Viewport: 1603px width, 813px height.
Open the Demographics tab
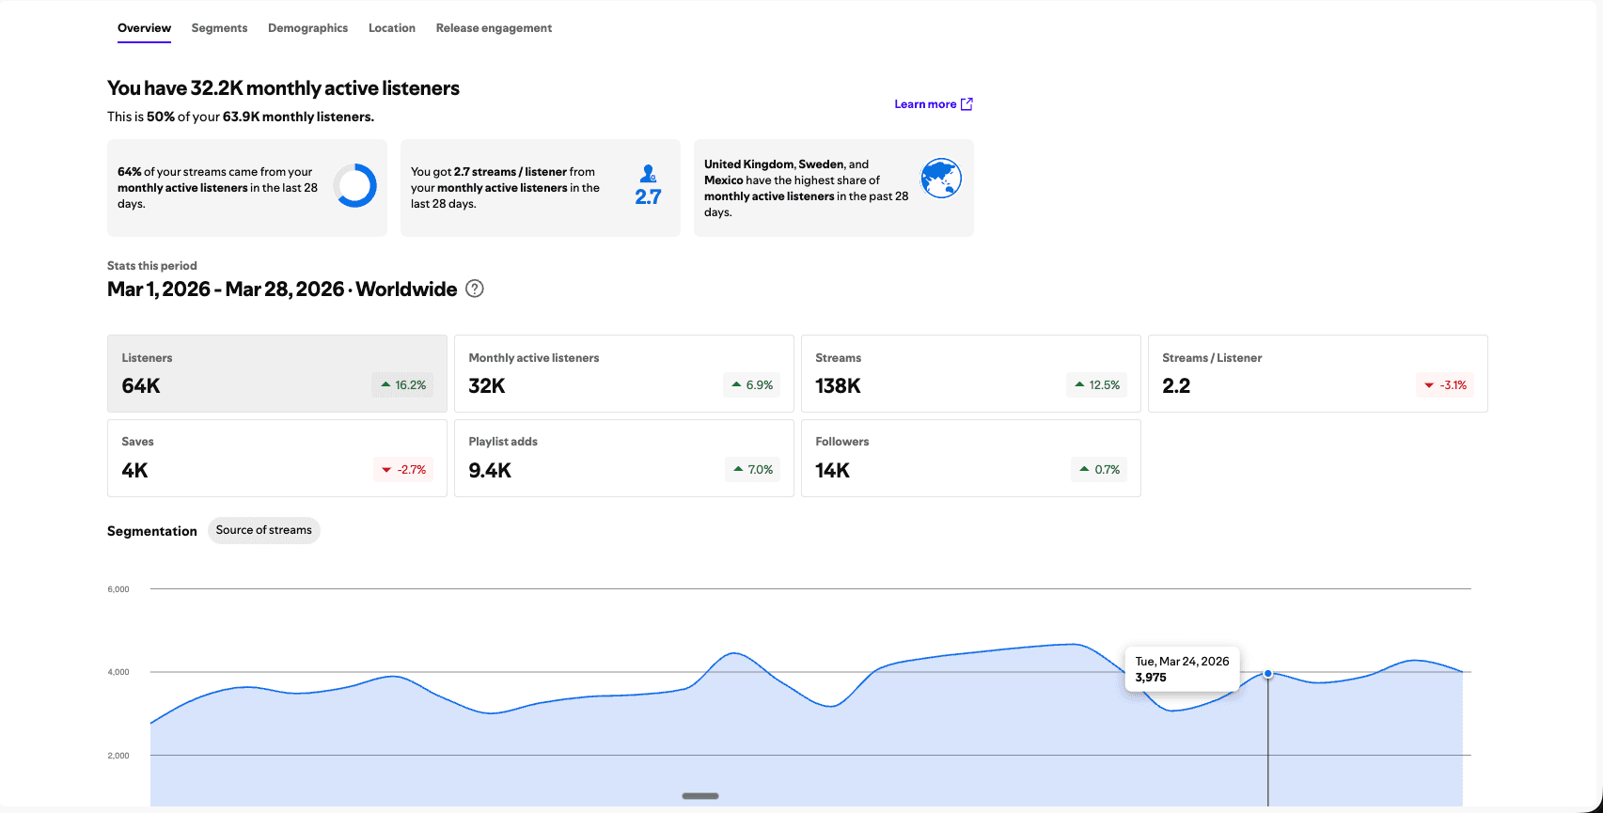(x=307, y=28)
